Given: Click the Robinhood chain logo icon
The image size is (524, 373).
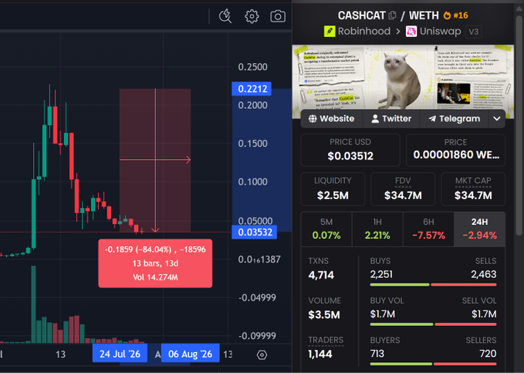Looking at the screenshot, I should (330, 32).
